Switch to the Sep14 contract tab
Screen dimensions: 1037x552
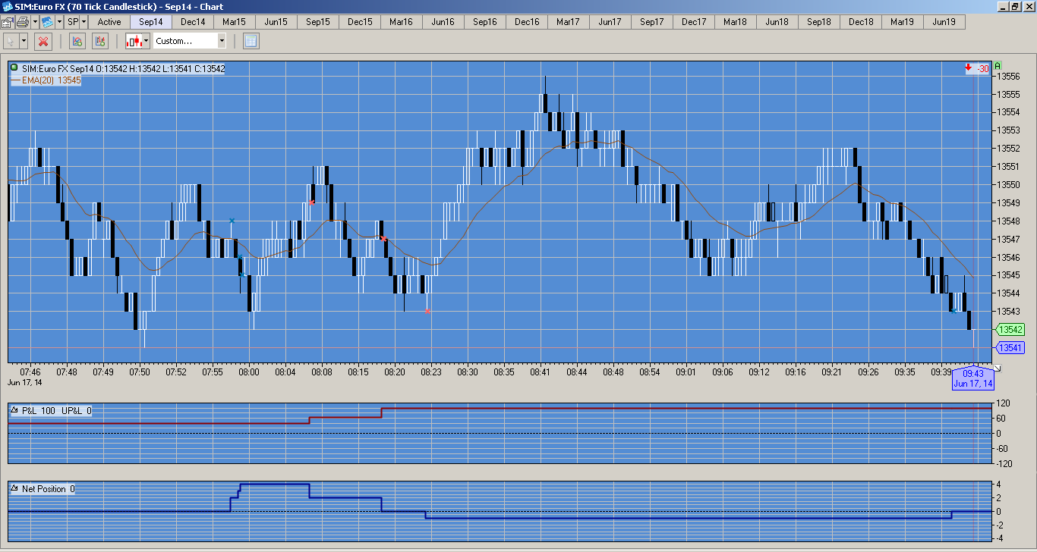tap(151, 22)
